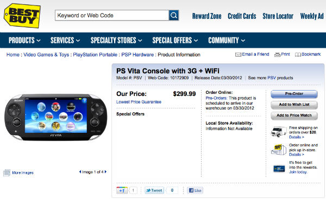Go to the previous product image arrow
The width and height of the screenshot is (326, 199).
point(80,171)
